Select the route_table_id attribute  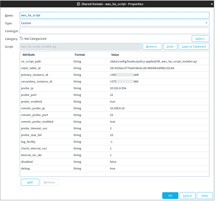[x=115, y=68]
